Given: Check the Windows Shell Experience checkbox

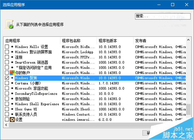Looking at the screenshot, I should (7, 104).
